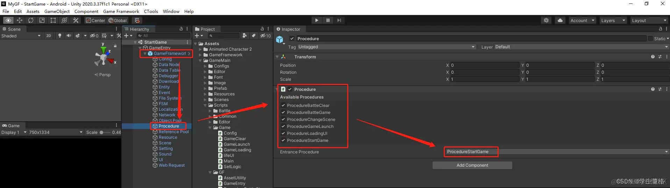Uncheck ProcedureBattleGame
This screenshot has width=670, height=188.
point(283,112)
